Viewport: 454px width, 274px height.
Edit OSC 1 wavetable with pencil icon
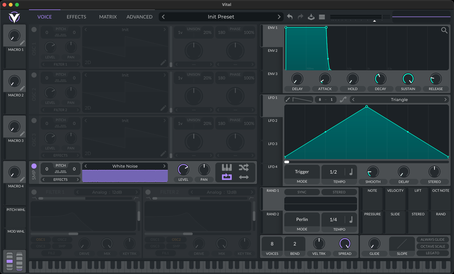pos(163,63)
